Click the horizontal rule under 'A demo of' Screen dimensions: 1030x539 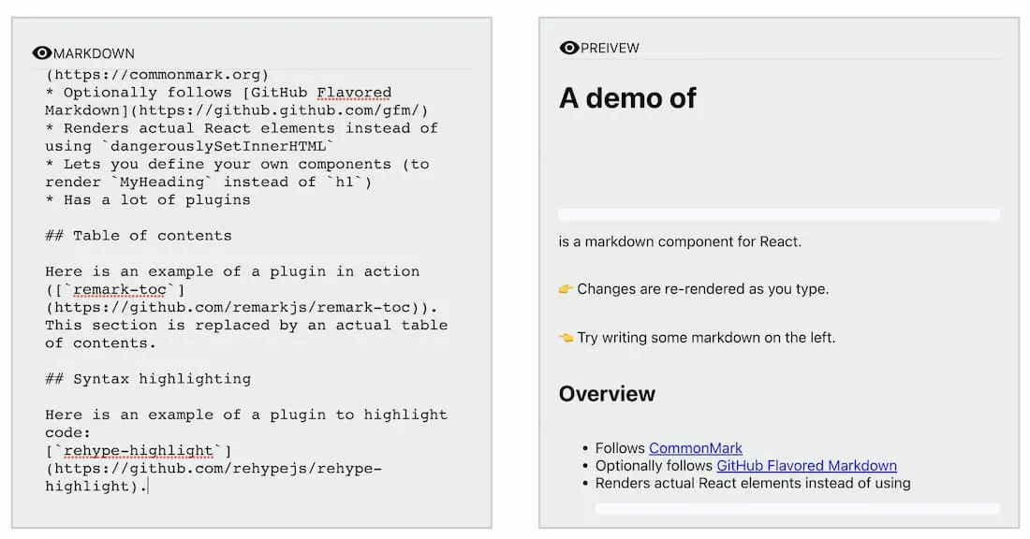click(x=782, y=213)
